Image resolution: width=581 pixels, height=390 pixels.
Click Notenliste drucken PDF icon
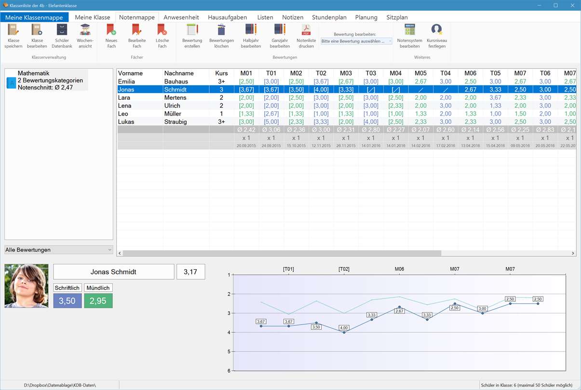[x=306, y=30]
